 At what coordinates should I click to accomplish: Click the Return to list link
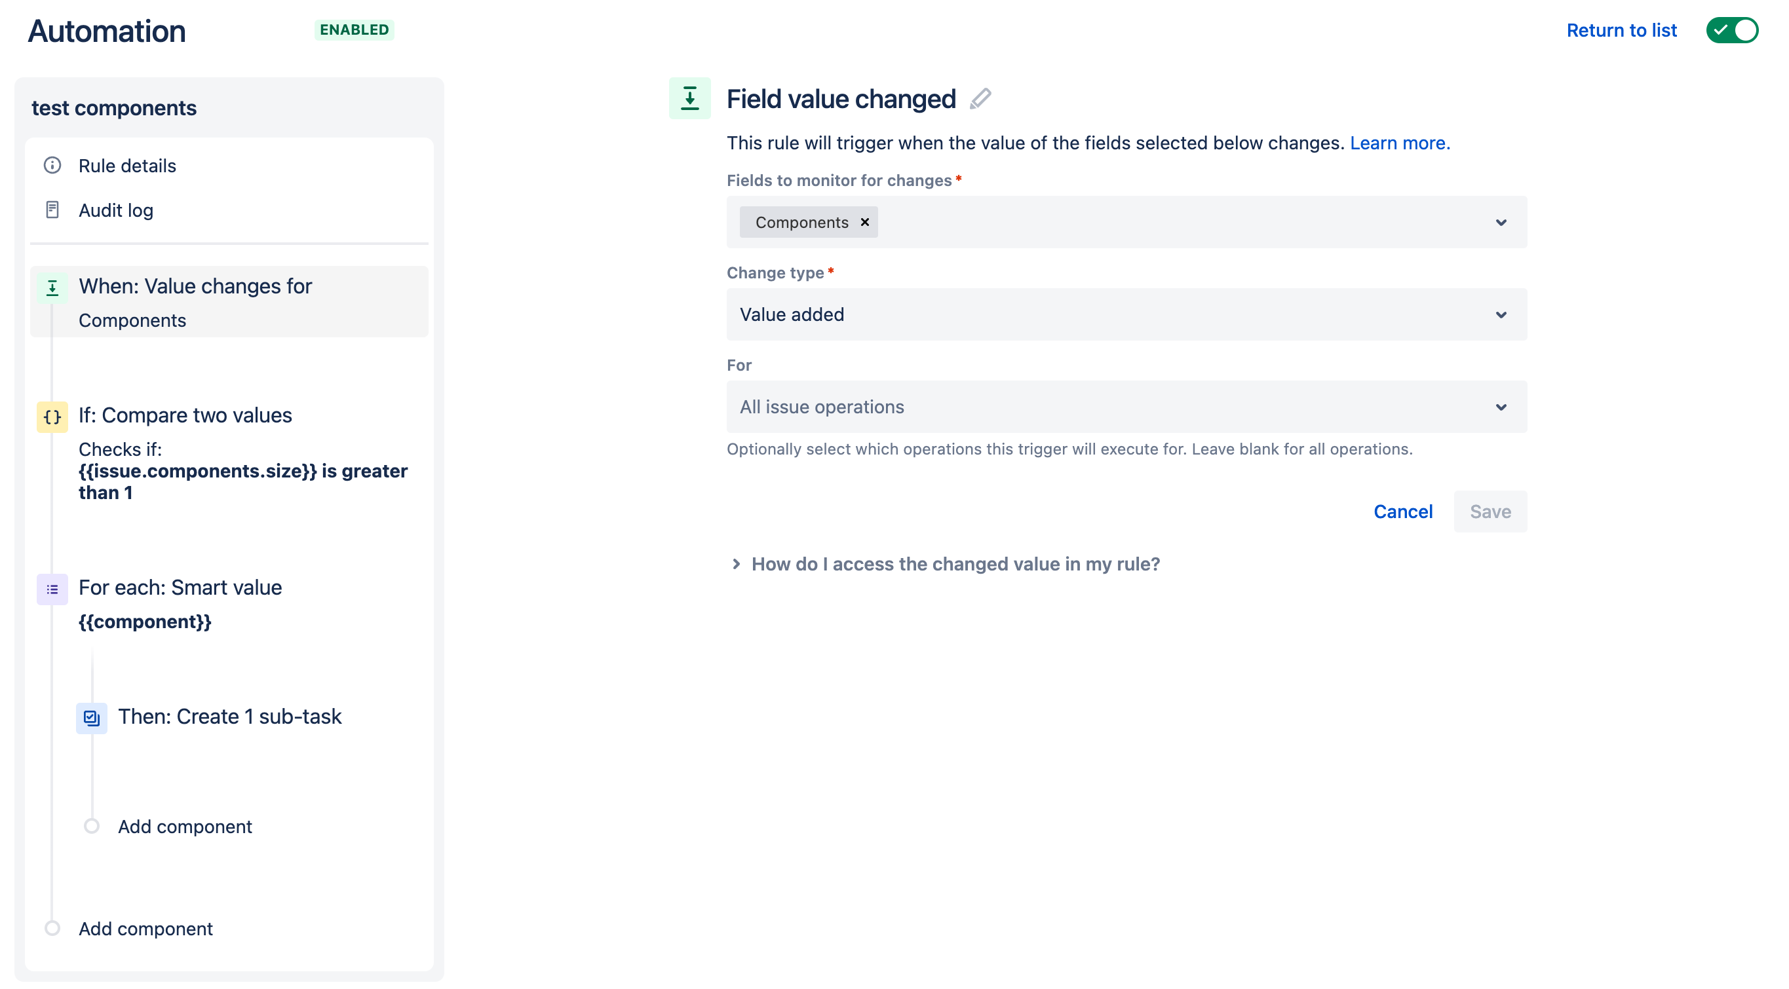[1621, 30]
